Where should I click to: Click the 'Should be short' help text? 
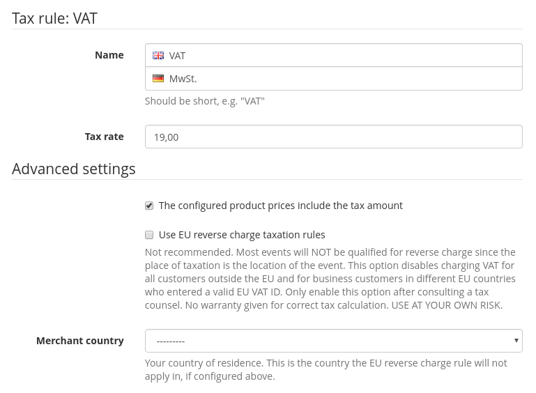point(204,101)
